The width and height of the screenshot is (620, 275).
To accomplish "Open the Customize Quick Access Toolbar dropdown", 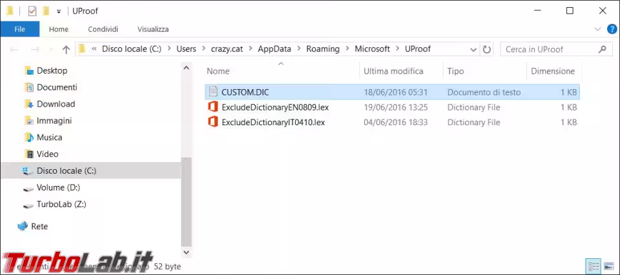I will (59, 12).
